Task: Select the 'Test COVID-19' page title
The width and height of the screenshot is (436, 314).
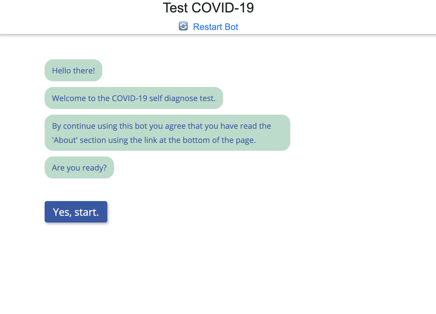Action: click(209, 8)
